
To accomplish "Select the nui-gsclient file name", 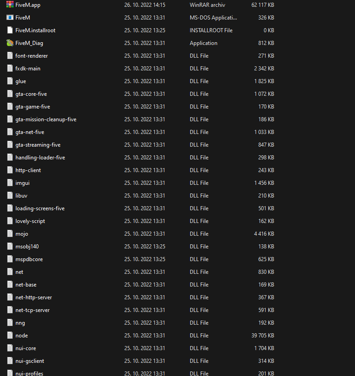I will pyautogui.click(x=30, y=361).
